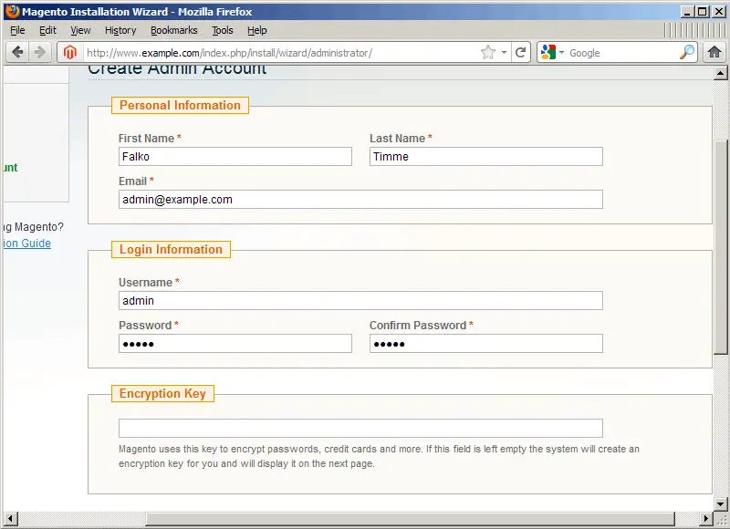Click the Create Admin Account page heading
730x529 pixels.
(177, 68)
